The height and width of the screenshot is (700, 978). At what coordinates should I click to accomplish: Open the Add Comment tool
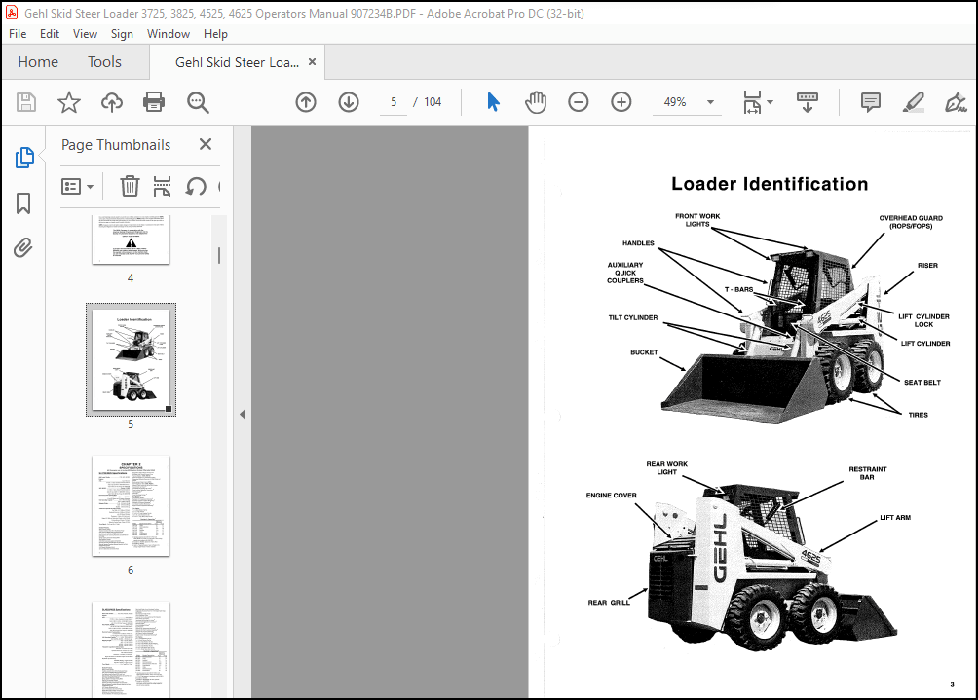870,101
